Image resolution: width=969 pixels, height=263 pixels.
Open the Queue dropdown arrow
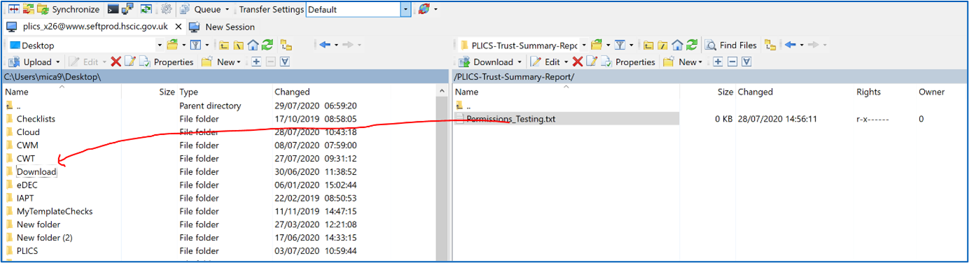(x=227, y=10)
